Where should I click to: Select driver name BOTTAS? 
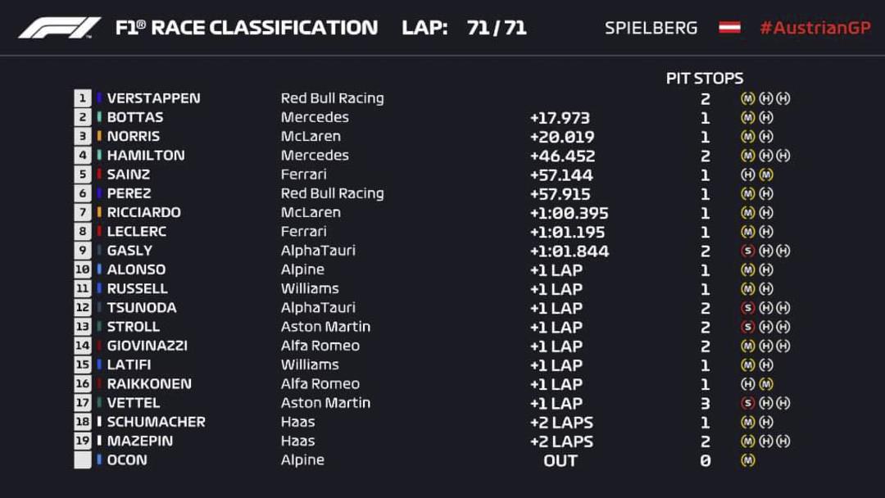(135, 117)
